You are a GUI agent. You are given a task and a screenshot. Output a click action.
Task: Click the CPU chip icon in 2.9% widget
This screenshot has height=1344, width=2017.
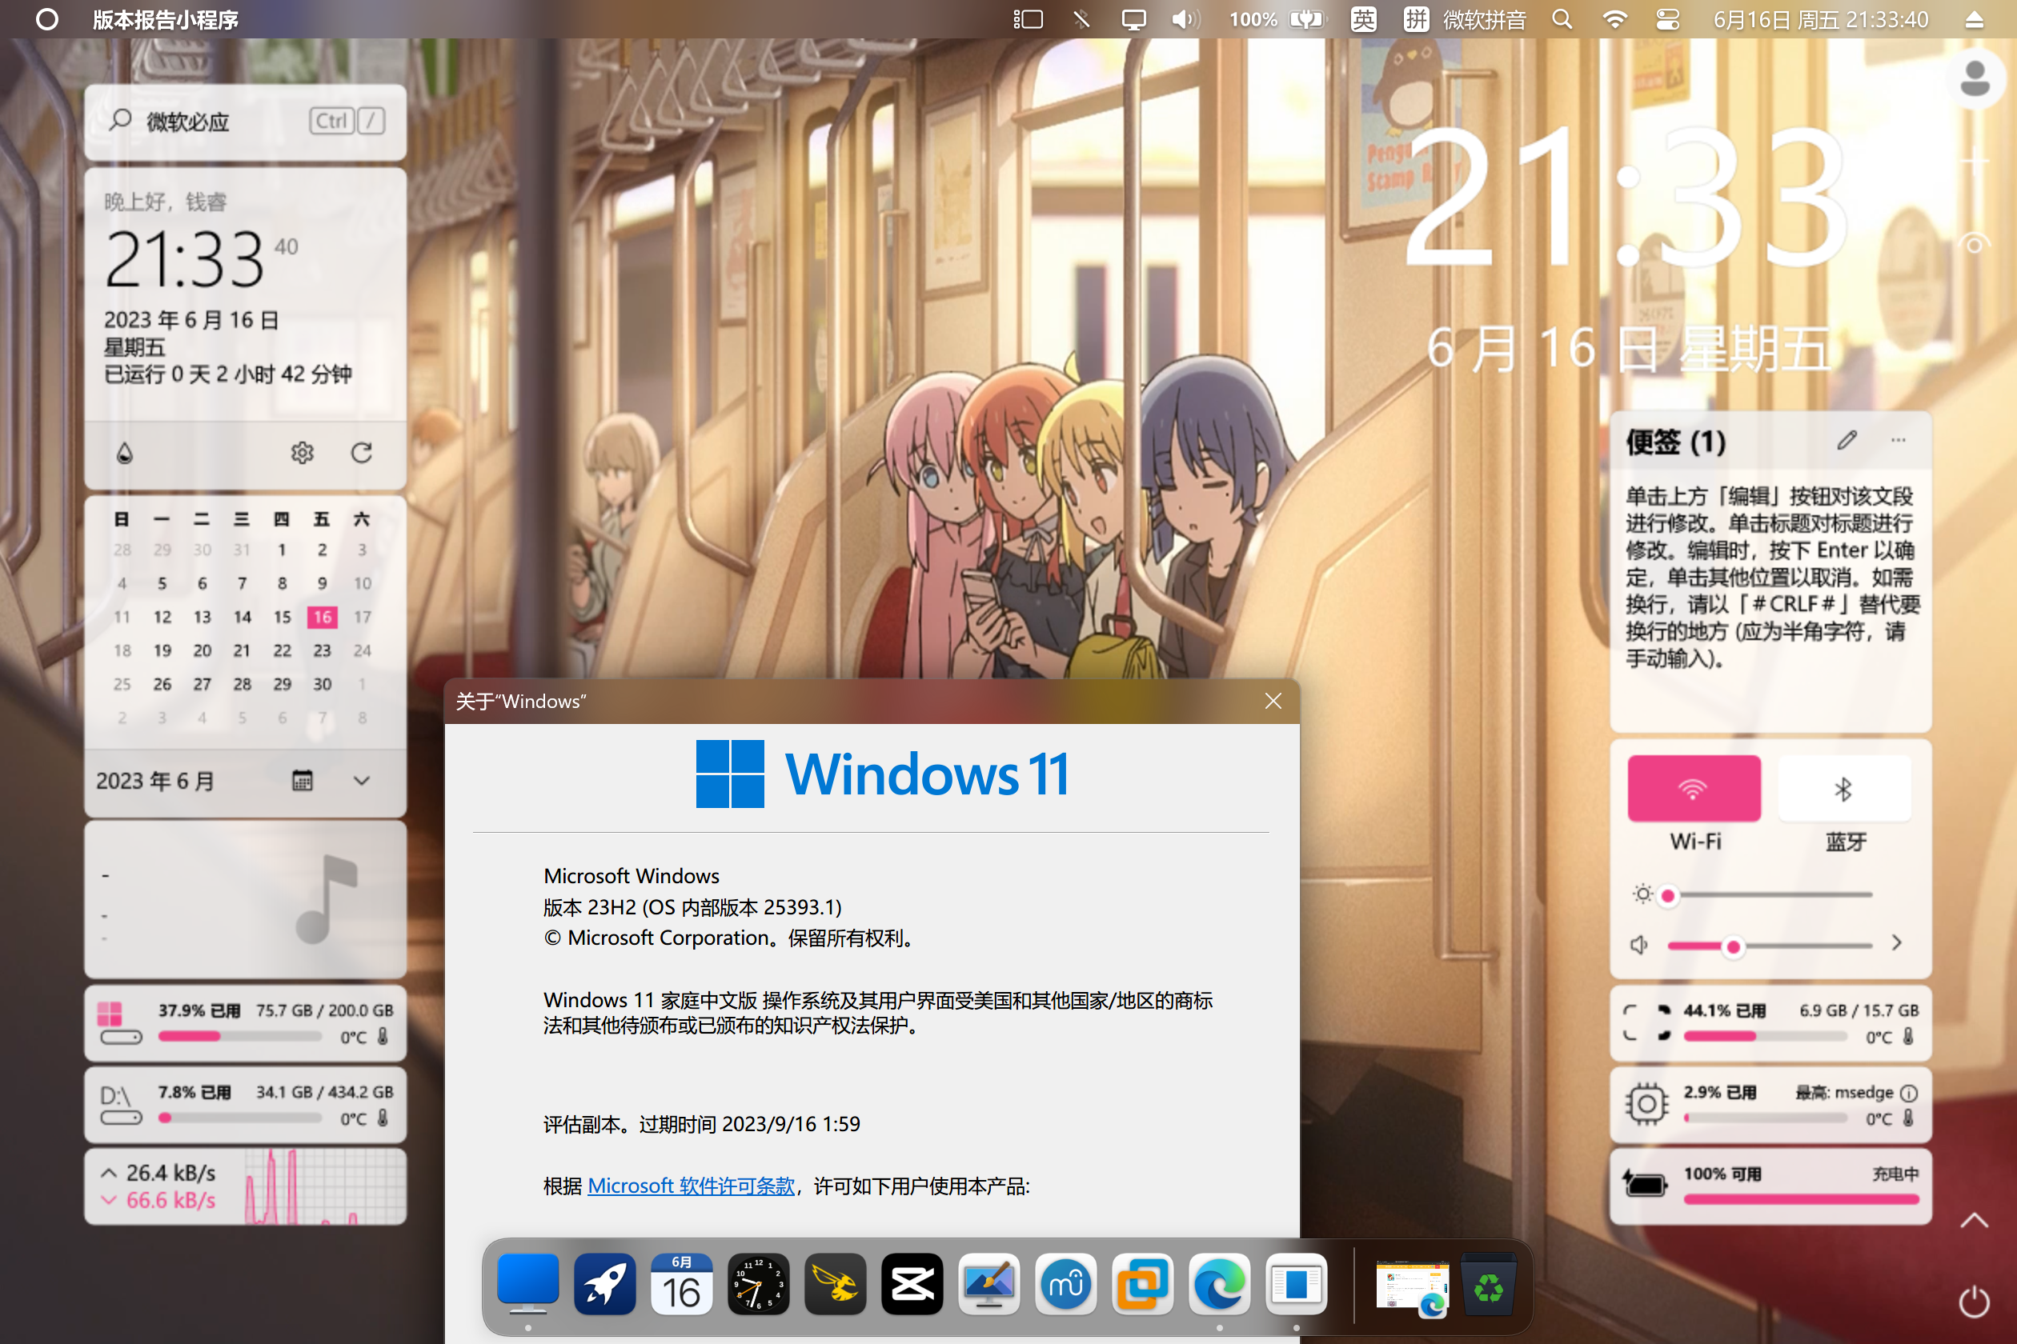(x=1646, y=1104)
